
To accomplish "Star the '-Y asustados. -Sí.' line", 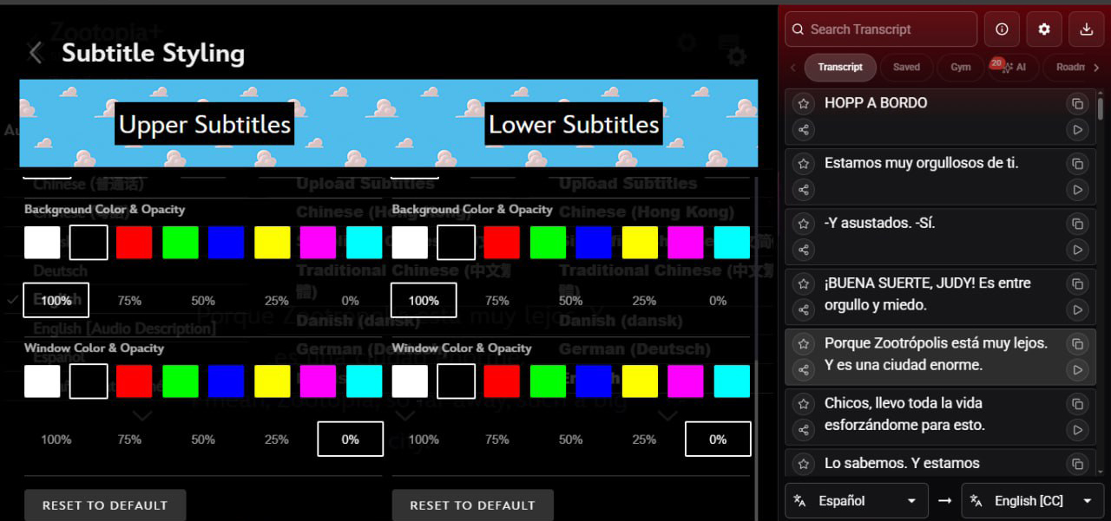I will coord(804,223).
